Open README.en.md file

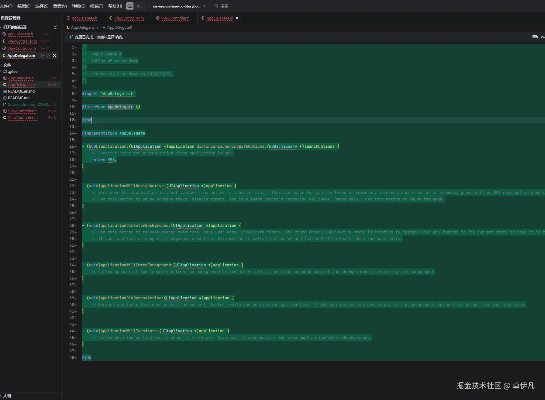coord(21,91)
